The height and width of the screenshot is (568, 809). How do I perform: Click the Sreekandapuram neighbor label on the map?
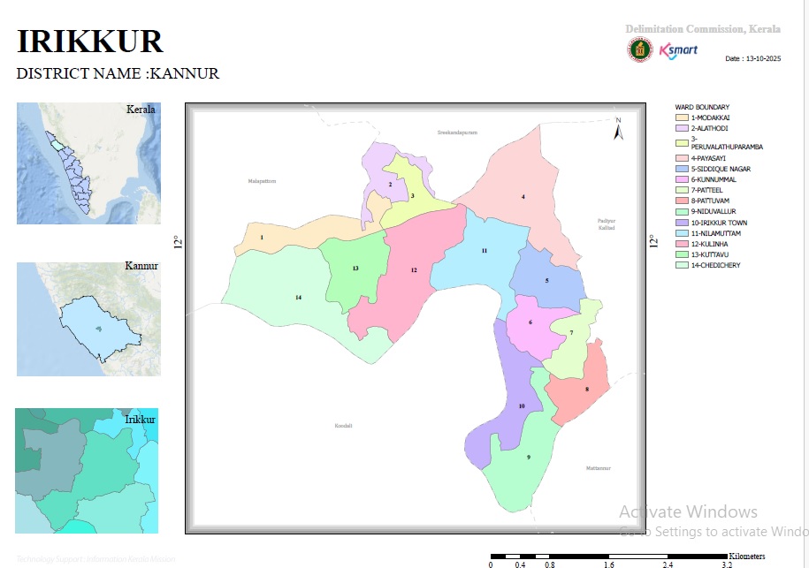click(x=457, y=133)
